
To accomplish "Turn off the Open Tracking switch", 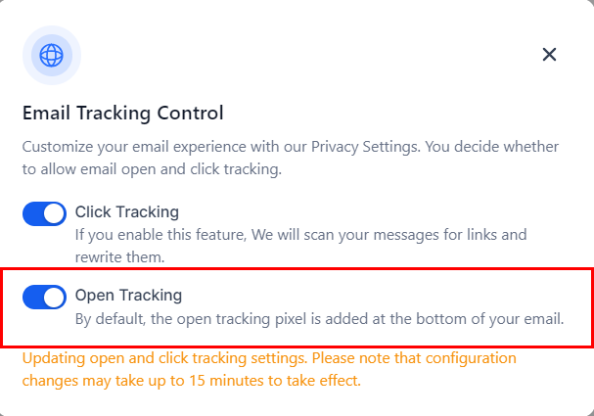I will [x=44, y=297].
